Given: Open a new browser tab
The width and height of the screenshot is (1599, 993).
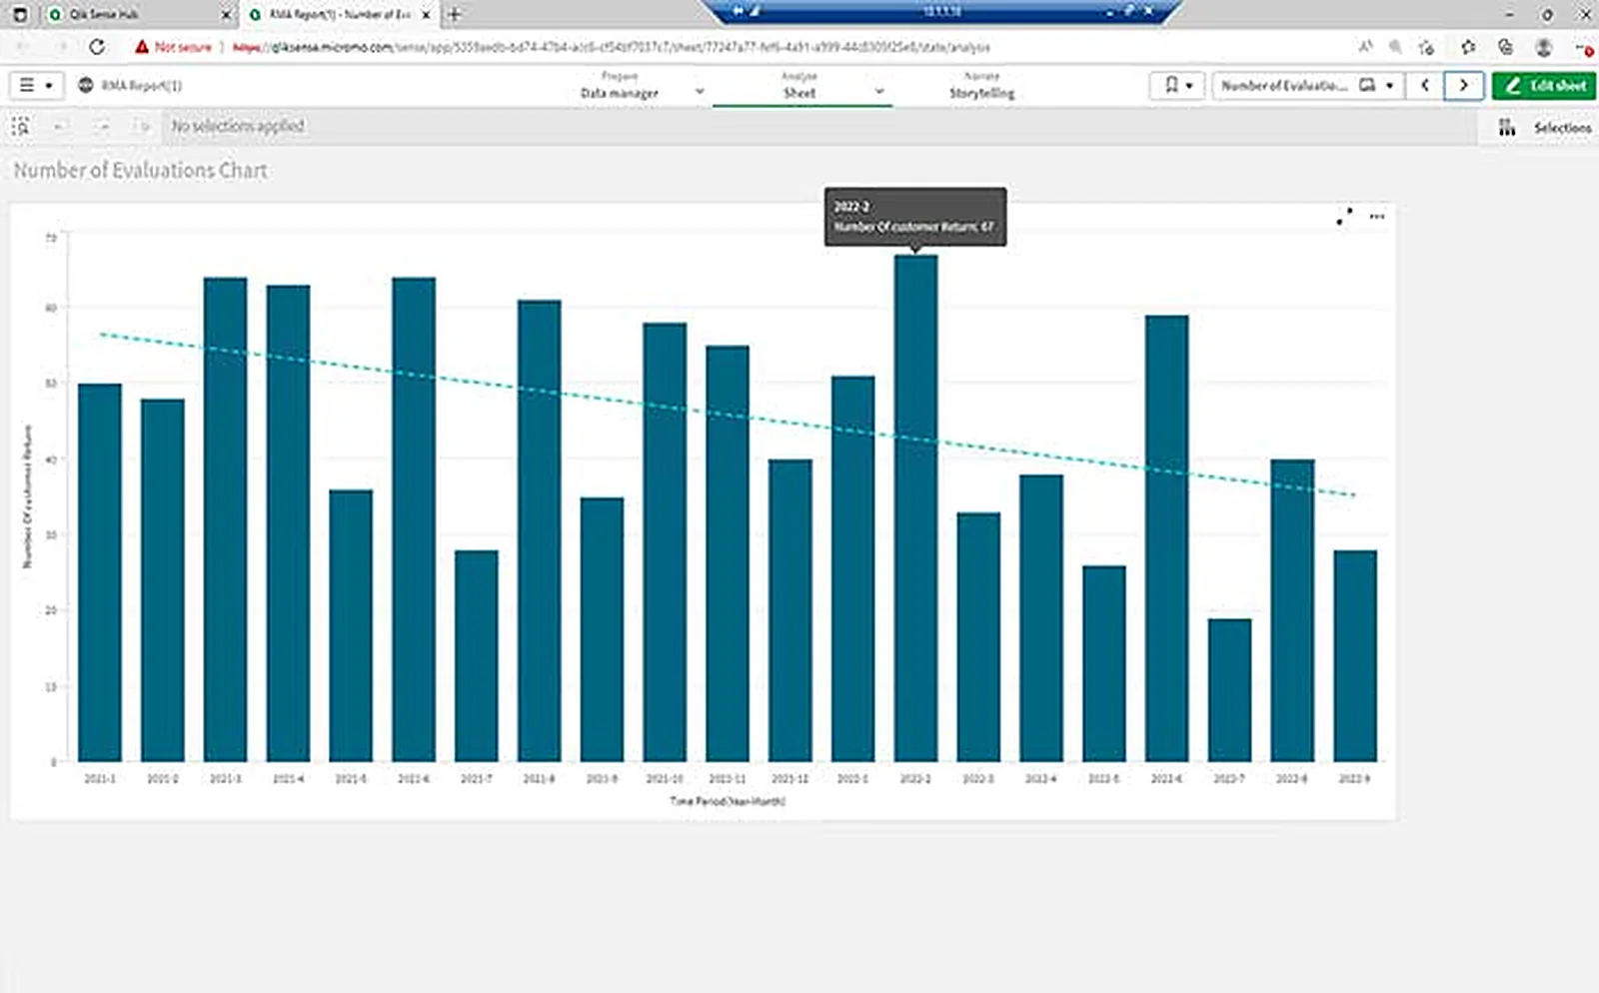Looking at the screenshot, I should (x=455, y=14).
